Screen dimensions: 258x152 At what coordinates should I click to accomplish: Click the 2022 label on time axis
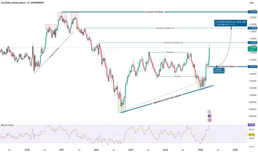click(96, 150)
